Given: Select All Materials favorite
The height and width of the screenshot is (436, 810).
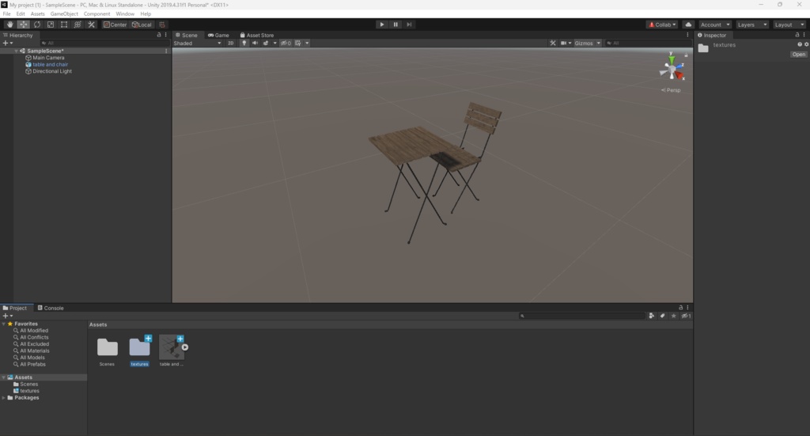Looking at the screenshot, I should (x=35, y=351).
